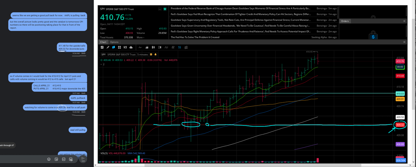The width and height of the screenshot is (416, 167).
Task: Click the purple 408.88 price label
Action: [400, 144]
